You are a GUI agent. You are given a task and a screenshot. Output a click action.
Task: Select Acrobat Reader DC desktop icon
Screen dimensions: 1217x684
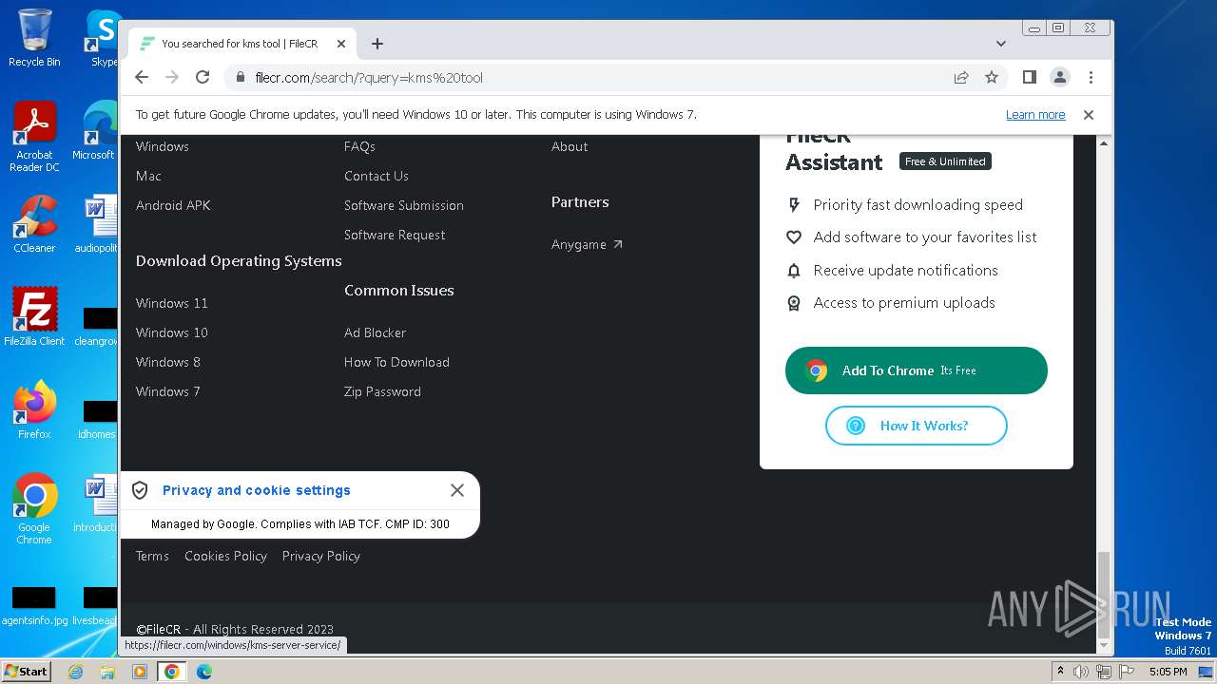(34, 138)
